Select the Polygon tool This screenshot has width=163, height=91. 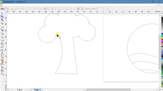[2, 40]
